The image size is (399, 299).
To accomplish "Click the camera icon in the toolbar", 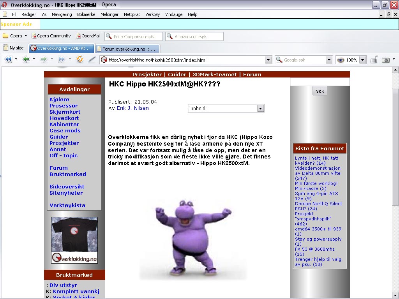I will coord(386,60).
